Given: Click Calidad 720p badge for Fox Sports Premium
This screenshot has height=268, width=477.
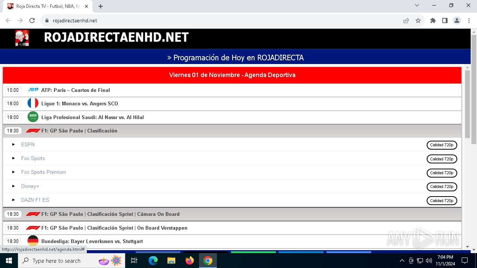Looking at the screenshot, I should (x=442, y=173).
